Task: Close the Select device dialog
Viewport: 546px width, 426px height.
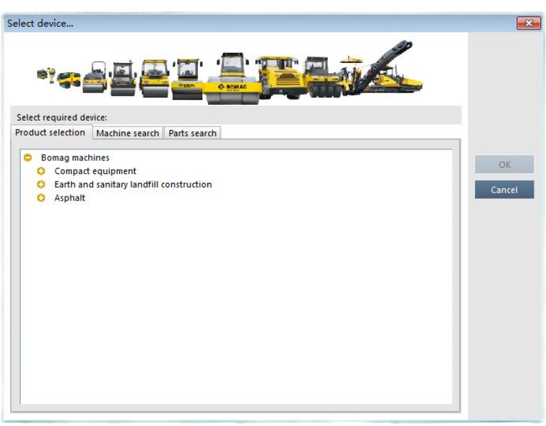Action: [x=529, y=23]
